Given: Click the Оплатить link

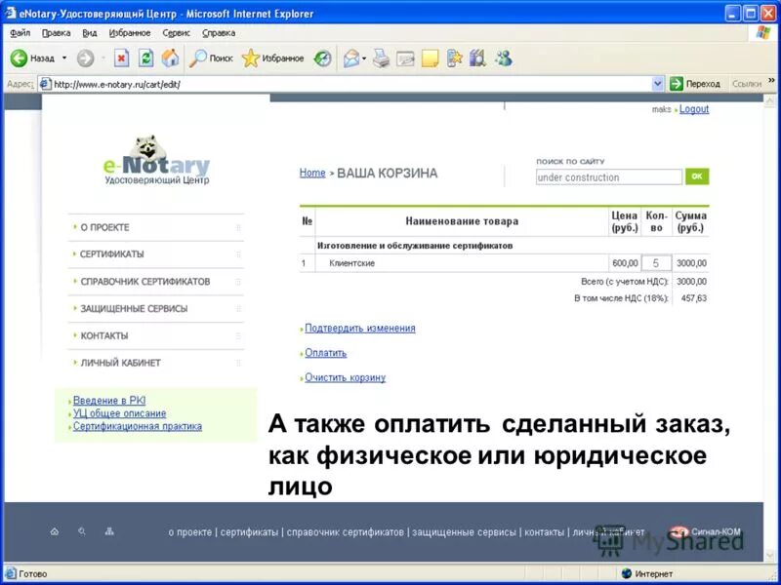Looking at the screenshot, I should pyautogui.click(x=326, y=353).
